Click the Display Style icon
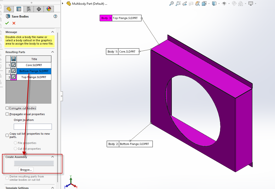Screen dimensions: 275x189 coord(214,4)
